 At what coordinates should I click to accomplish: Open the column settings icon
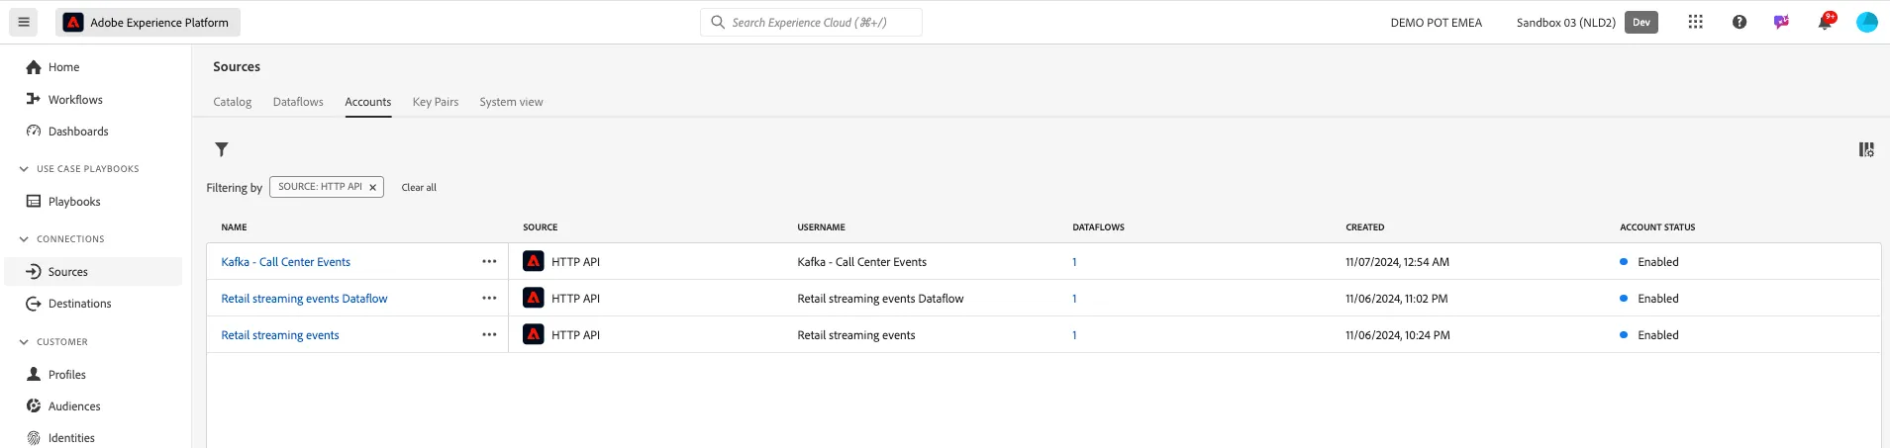[1866, 149]
